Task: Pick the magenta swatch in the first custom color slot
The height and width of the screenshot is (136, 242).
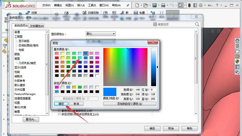Action: (57, 87)
